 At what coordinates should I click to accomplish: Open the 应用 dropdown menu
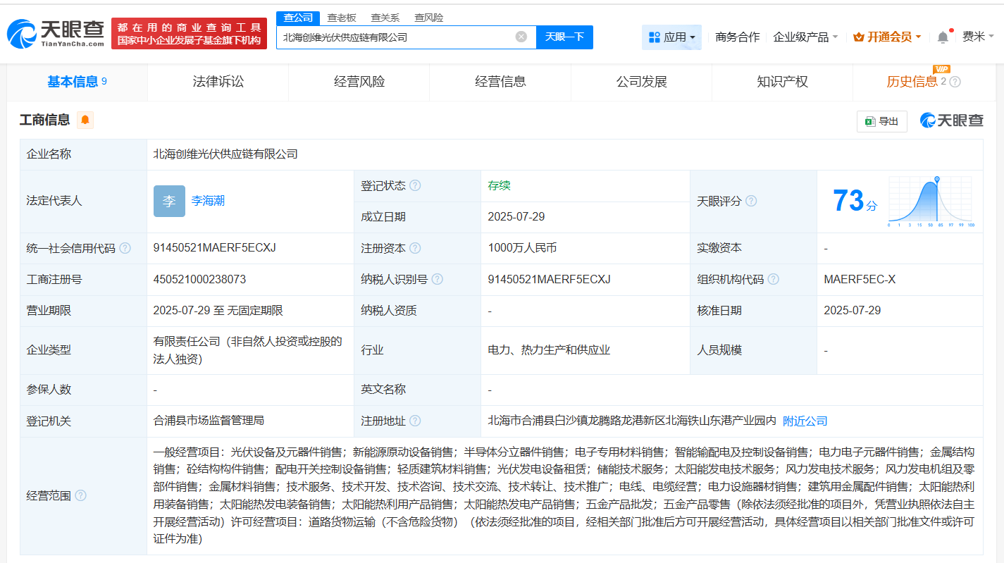coord(671,37)
